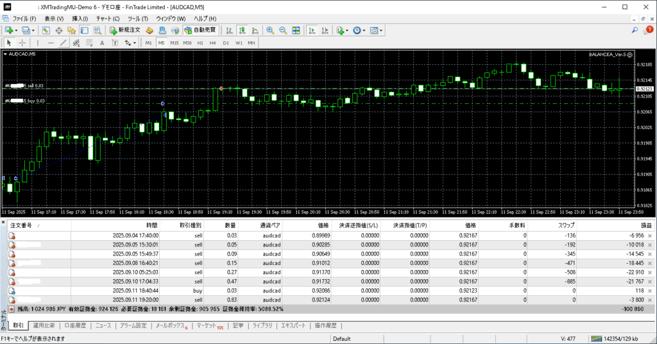
Task: Open the new chart dropdown arrow
Action: [16, 30]
